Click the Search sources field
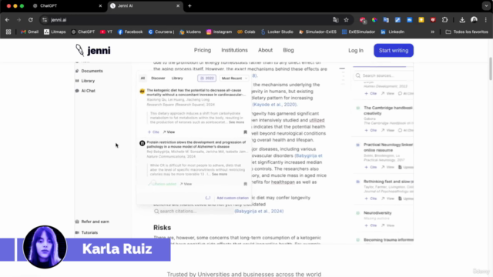 tap(384, 75)
